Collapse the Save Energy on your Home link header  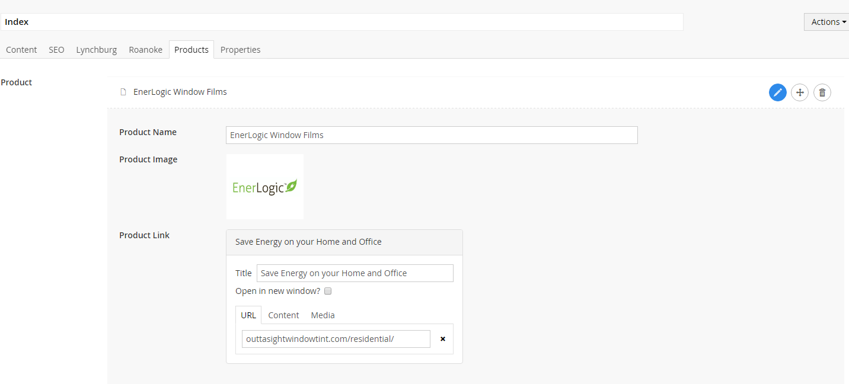coord(344,242)
